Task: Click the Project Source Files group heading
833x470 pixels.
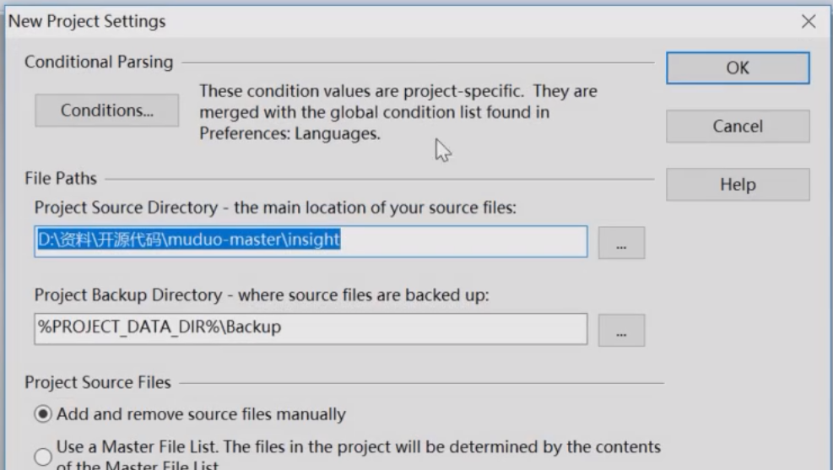Action: click(98, 382)
